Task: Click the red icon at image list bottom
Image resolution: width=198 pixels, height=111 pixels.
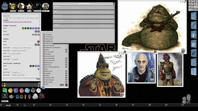Action: pyautogui.click(x=67, y=85)
